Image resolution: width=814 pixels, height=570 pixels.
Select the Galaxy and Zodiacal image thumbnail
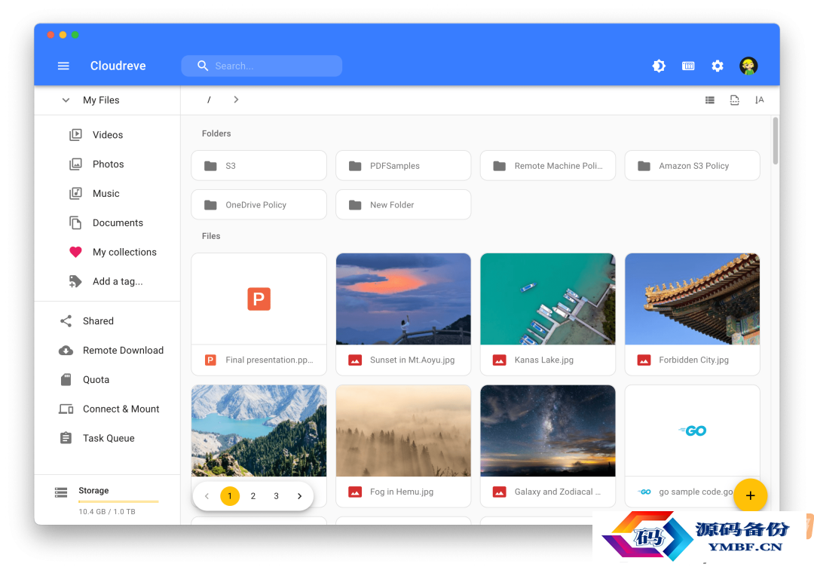click(548, 431)
